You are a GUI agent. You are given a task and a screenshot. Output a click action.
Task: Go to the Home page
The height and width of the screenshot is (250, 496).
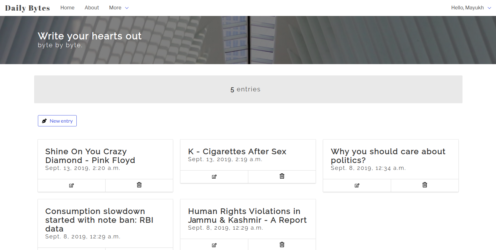click(67, 8)
